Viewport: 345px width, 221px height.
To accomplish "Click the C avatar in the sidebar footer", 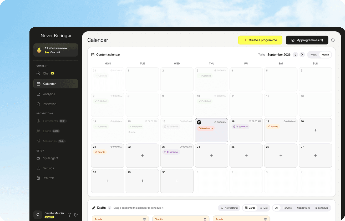I will tap(38, 215).
